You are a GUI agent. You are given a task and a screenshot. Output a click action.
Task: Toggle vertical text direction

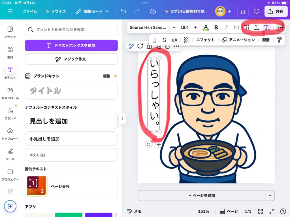[267, 27]
